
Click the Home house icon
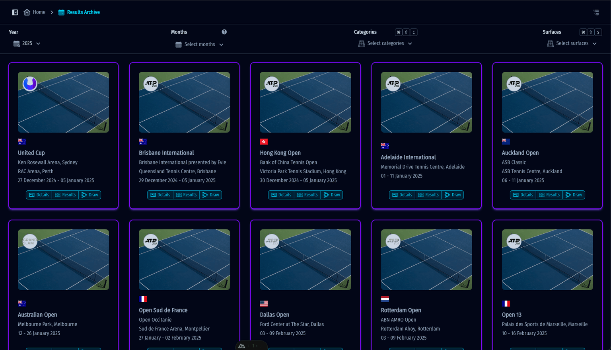(27, 12)
